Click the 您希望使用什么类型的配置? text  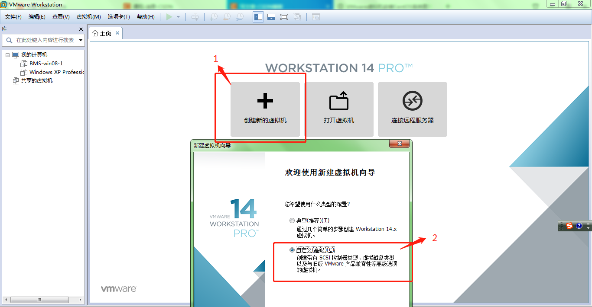click(317, 204)
